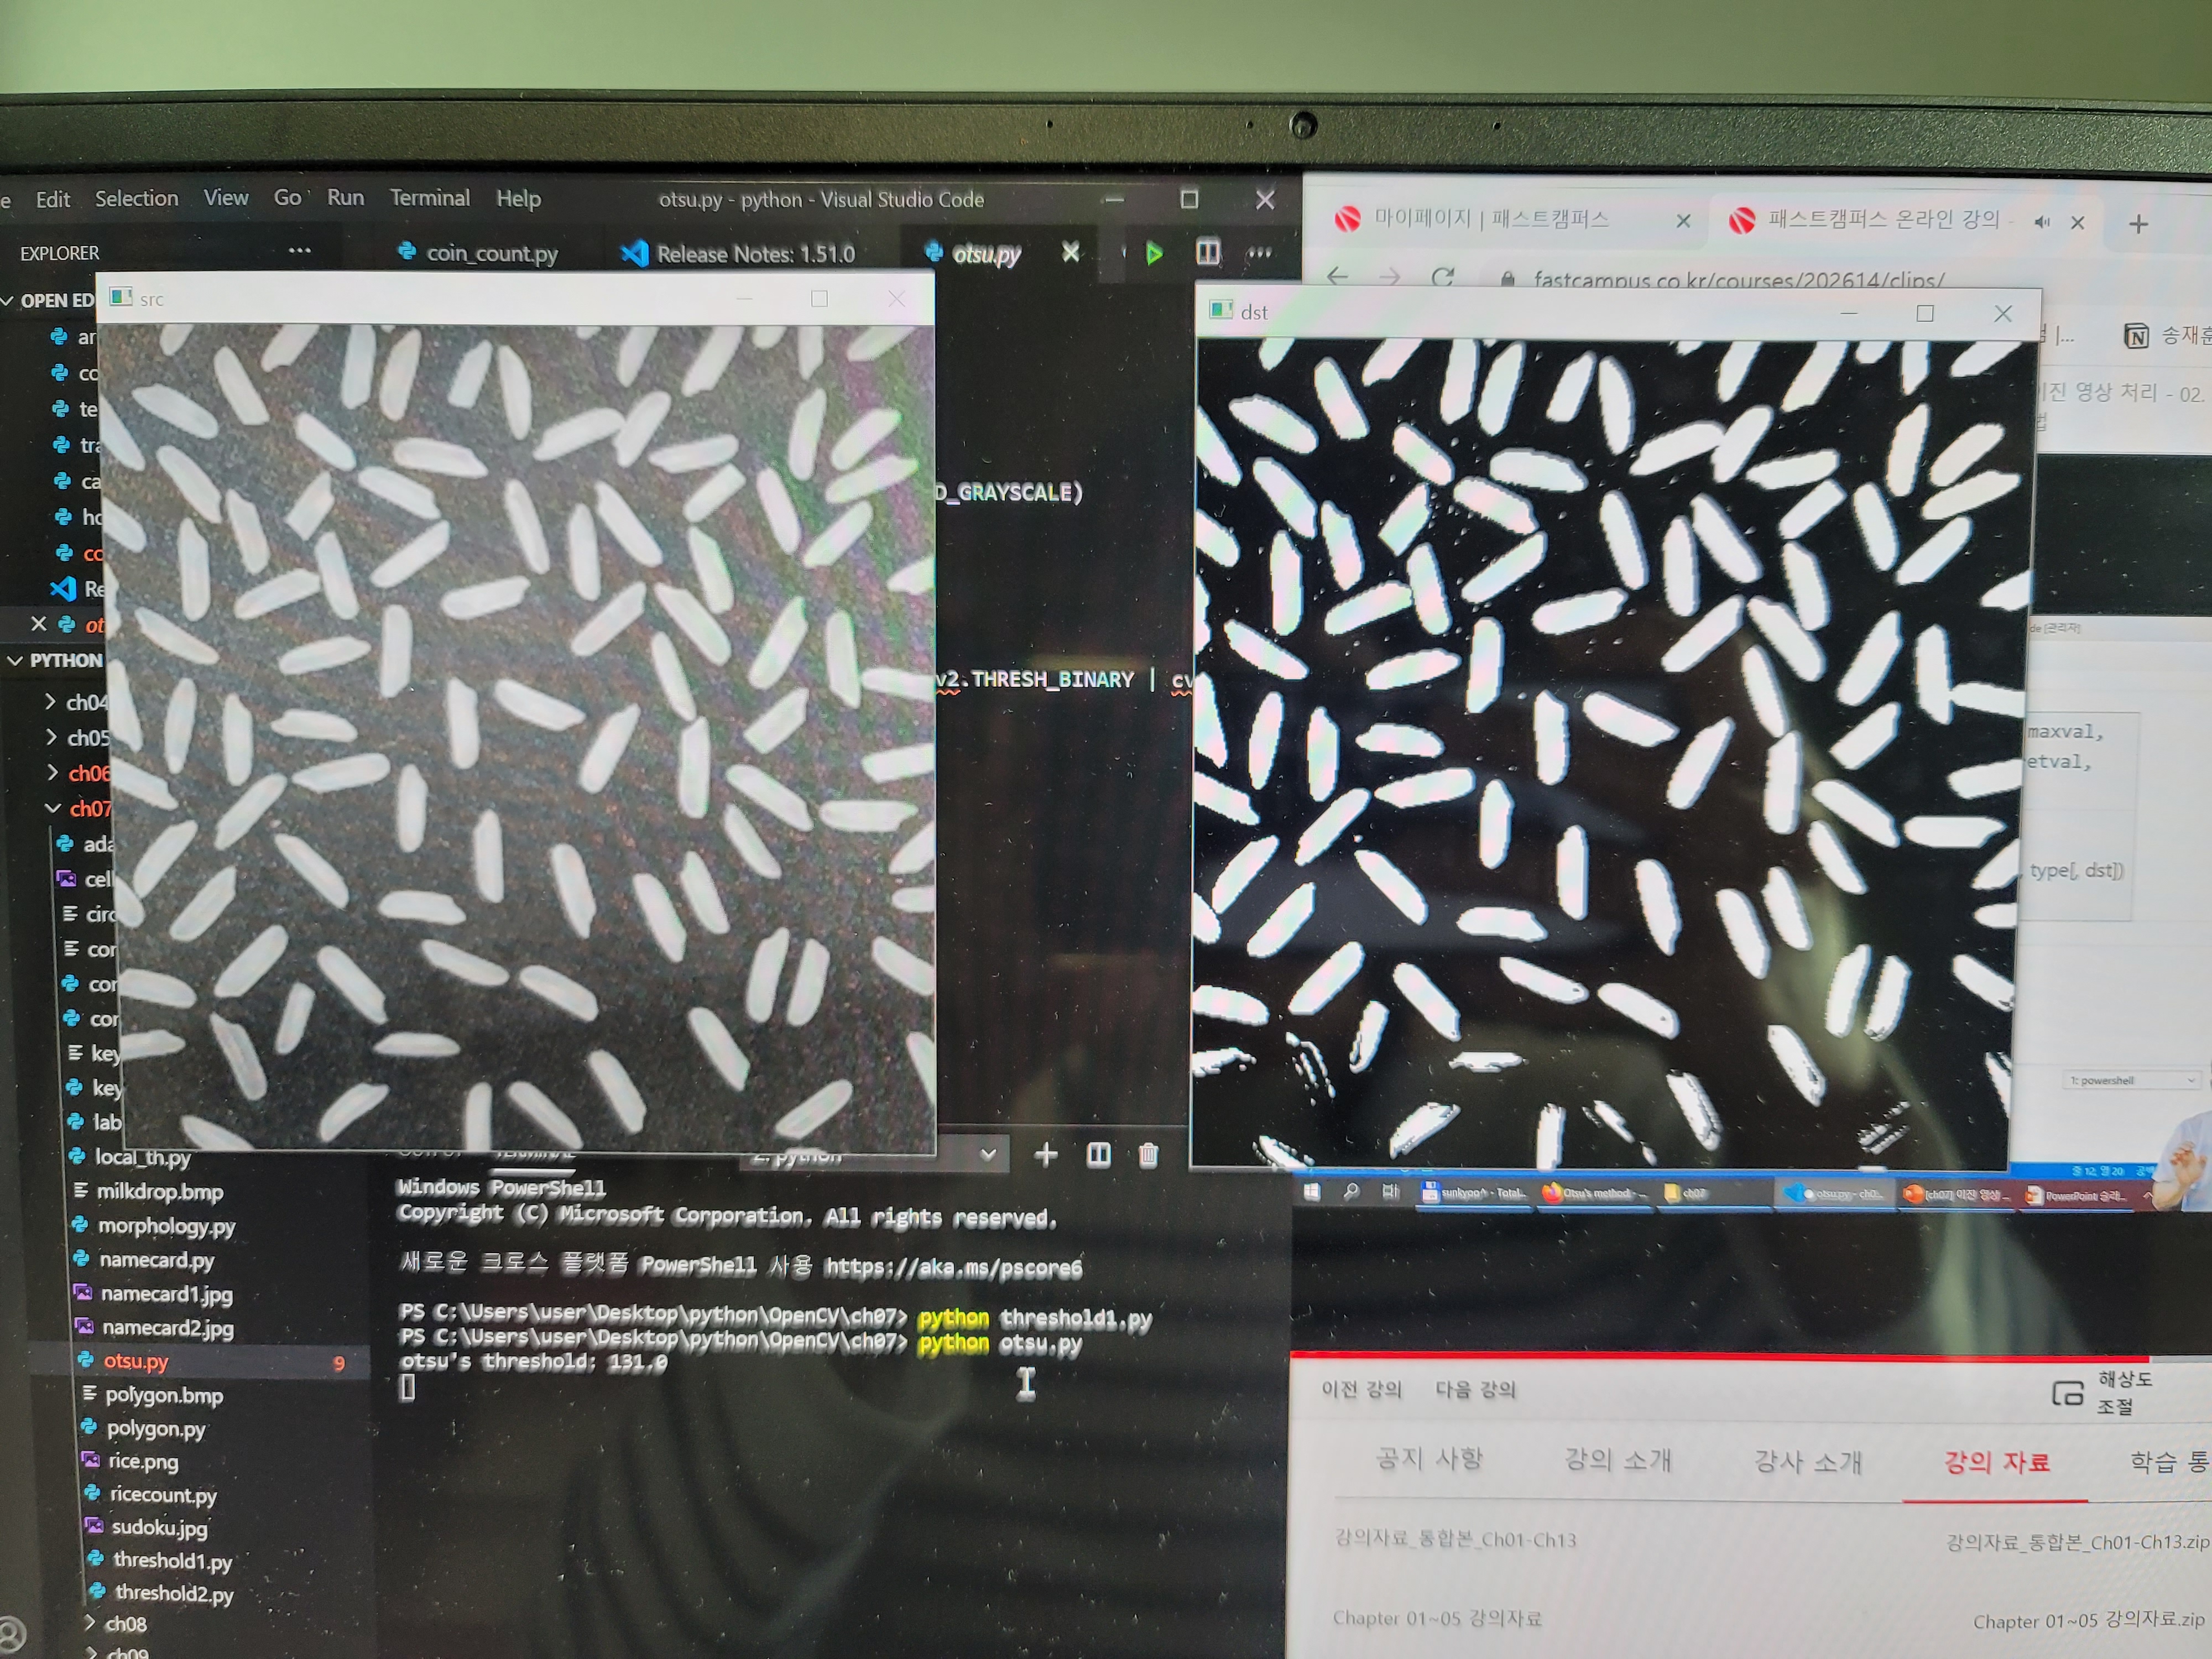Mute audio on 패스트캠퍼스 온라인 강의 tab

pyautogui.click(x=2041, y=222)
